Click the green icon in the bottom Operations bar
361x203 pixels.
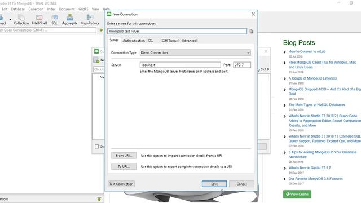pos(99,199)
